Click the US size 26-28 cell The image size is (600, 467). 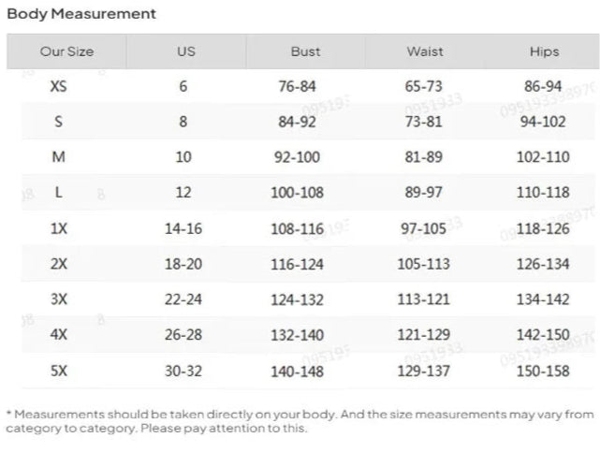183,335
